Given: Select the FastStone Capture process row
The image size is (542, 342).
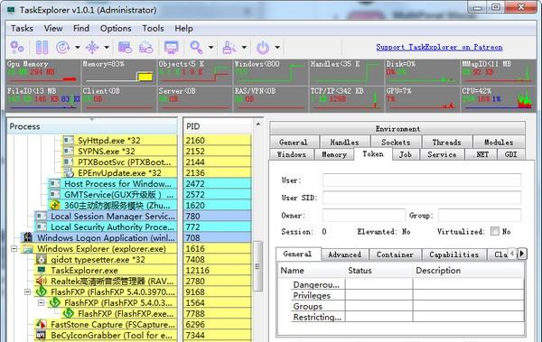Looking at the screenshot, I should pyautogui.click(x=105, y=324).
